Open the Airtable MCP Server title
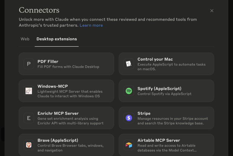Image resolution: width=233 pixels, height=156 pixels. pyautogui.click(x=159, y=140)
